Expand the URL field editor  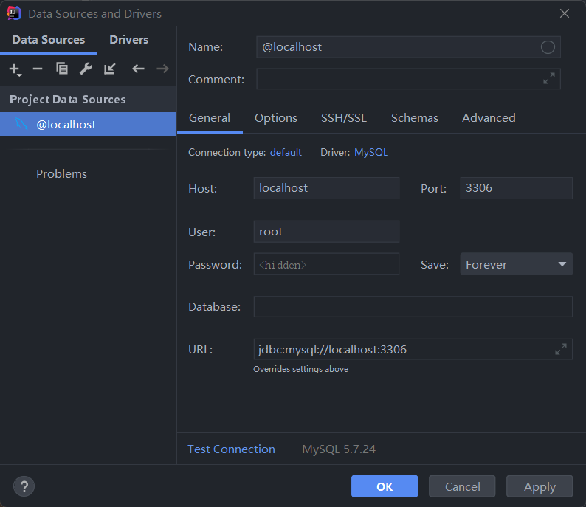click(x=561, y=349)
